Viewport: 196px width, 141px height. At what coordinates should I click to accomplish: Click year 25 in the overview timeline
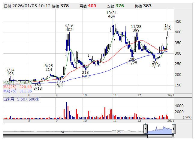[119, 132]
